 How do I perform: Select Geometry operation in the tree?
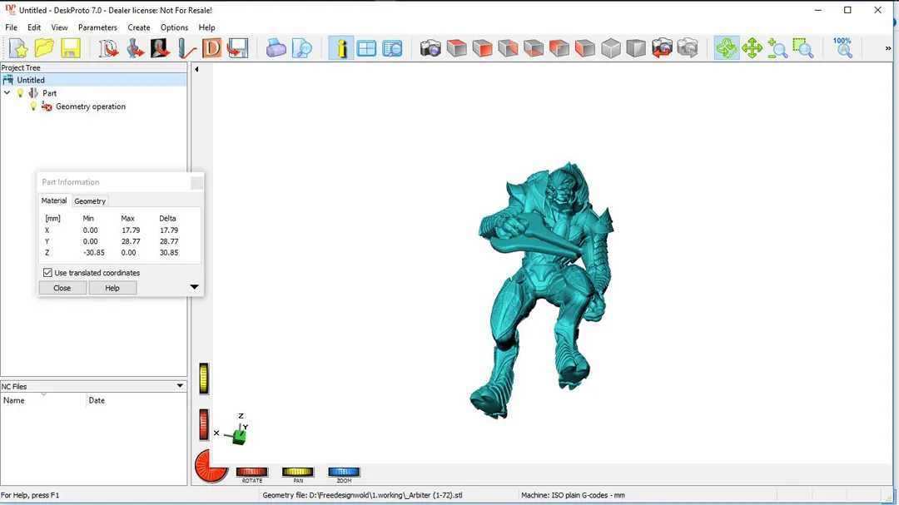(91, 106)
